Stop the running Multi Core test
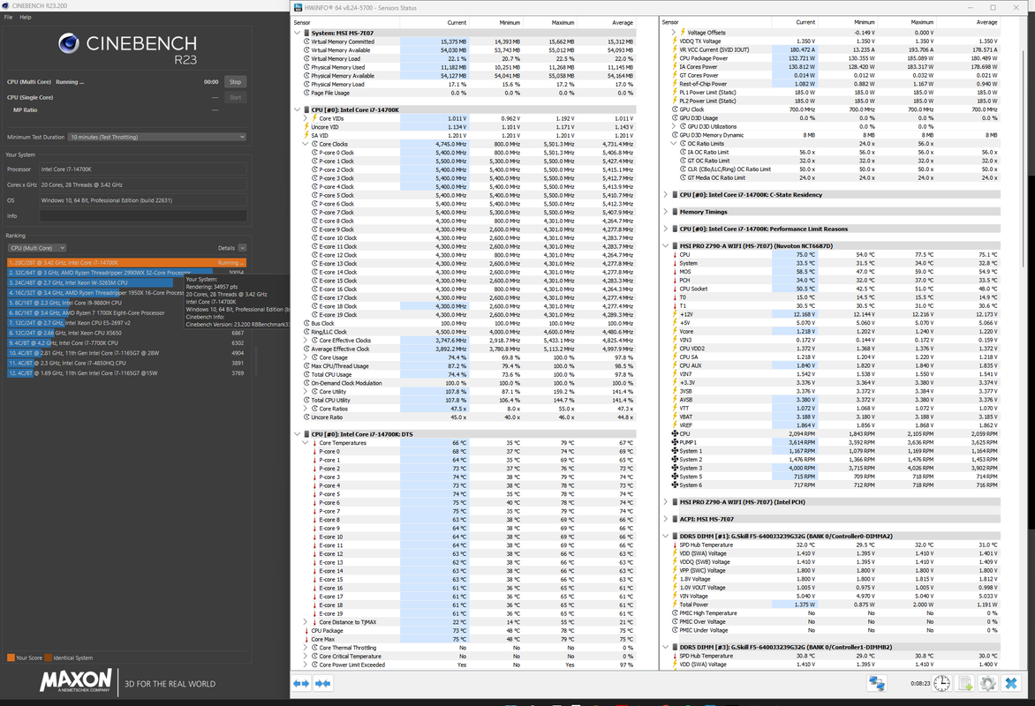 (x=235, y=82)
